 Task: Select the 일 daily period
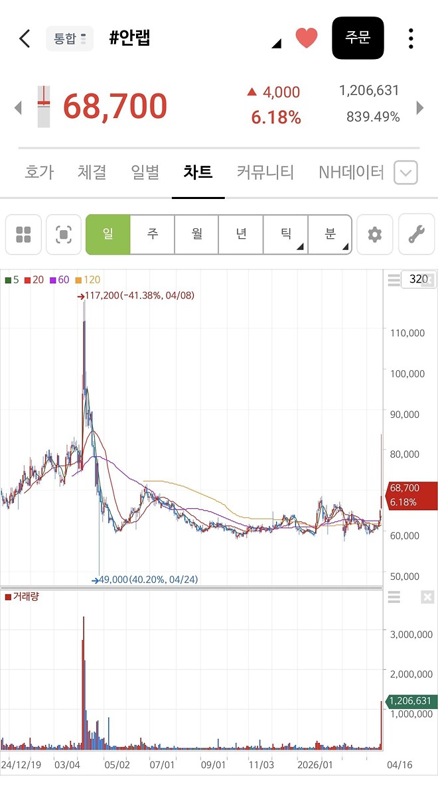(x=108, y=234)
